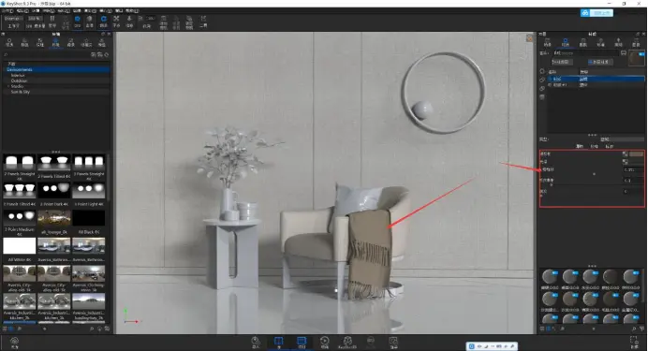Click the Denoise icon in ribbon
Screen dimensions: 648x351
[x=90, y=22]
